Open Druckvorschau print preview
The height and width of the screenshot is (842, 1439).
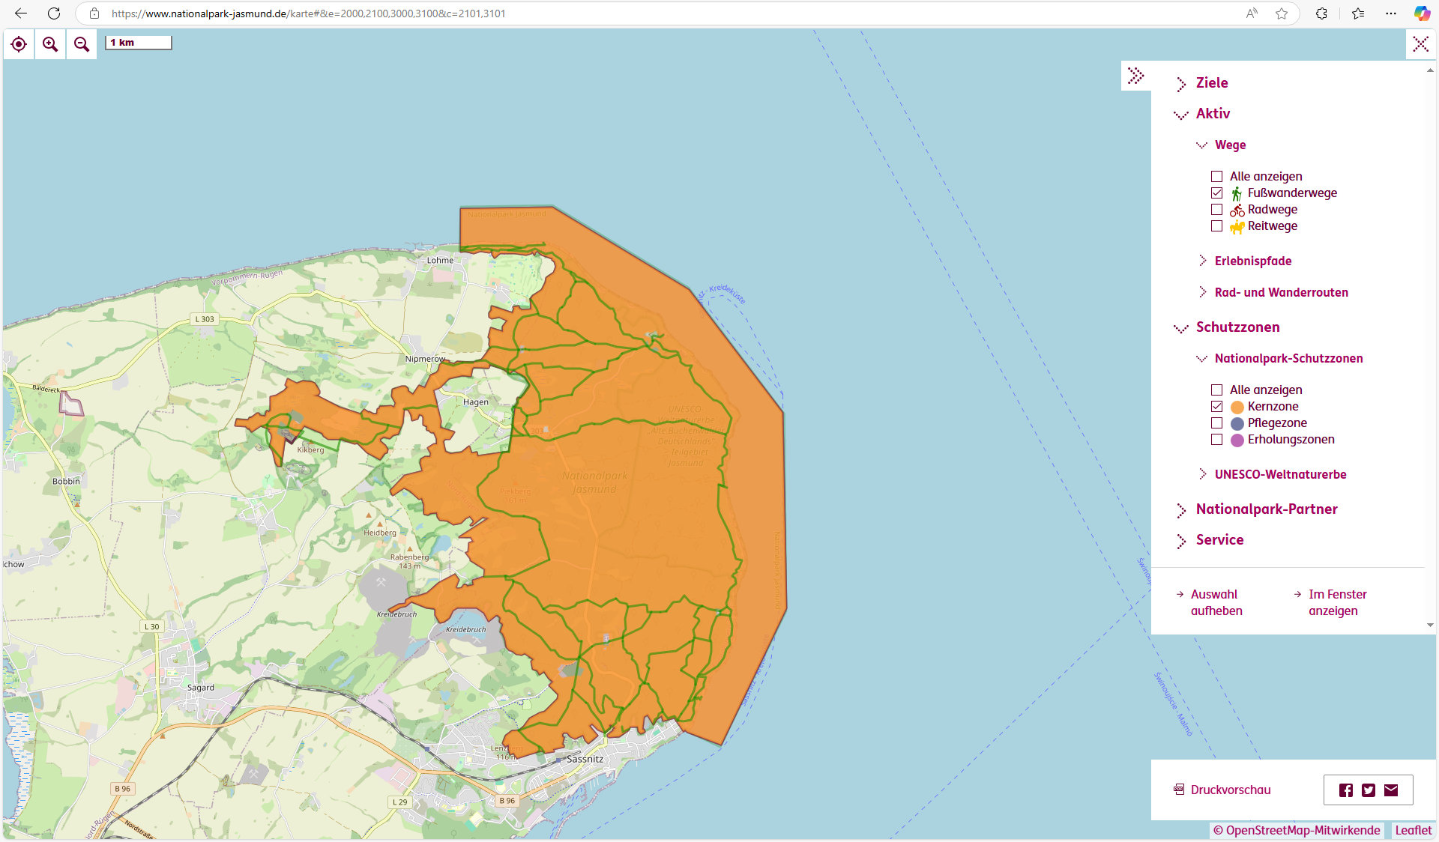[x=1230, y=790]
